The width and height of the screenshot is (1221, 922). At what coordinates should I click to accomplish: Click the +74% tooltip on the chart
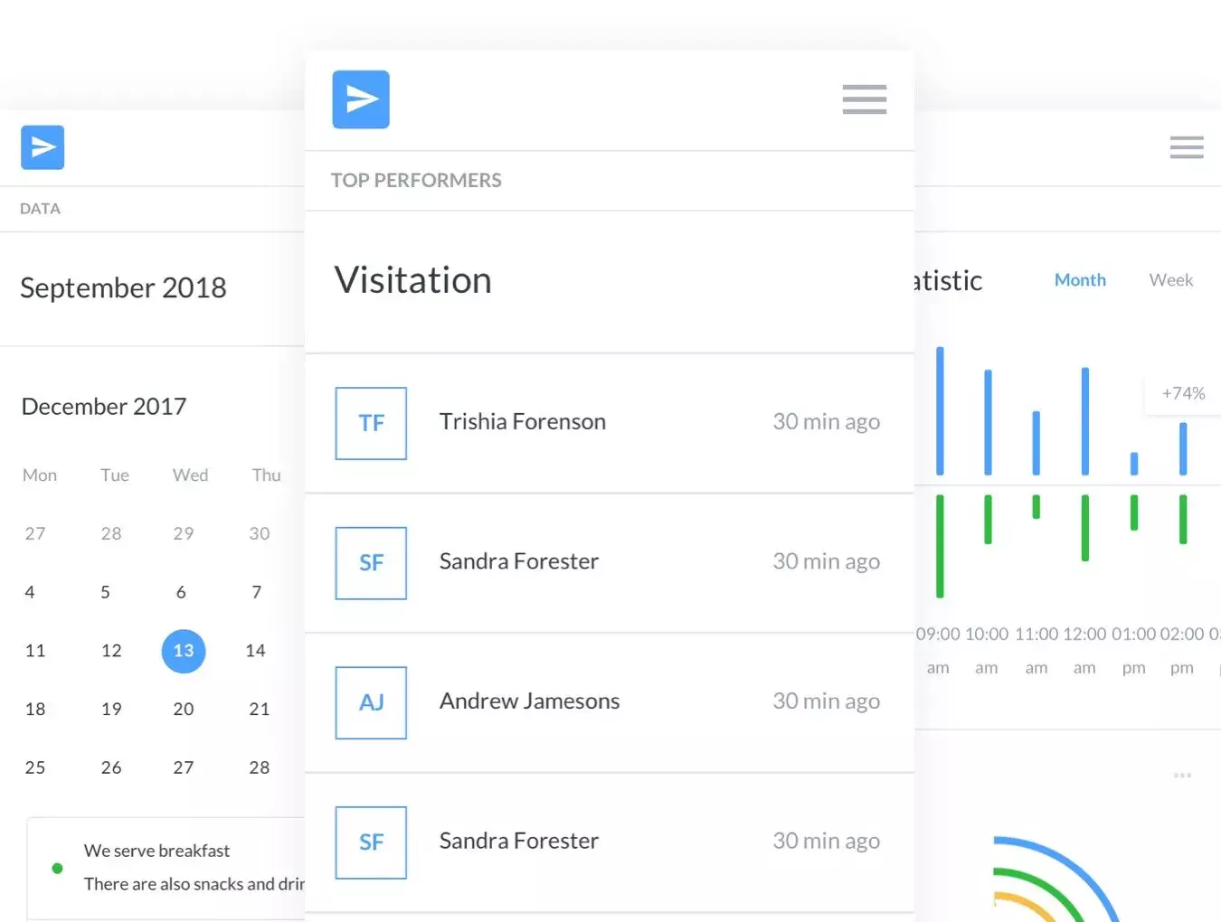pyautogui.click(x=1183, y=393)
